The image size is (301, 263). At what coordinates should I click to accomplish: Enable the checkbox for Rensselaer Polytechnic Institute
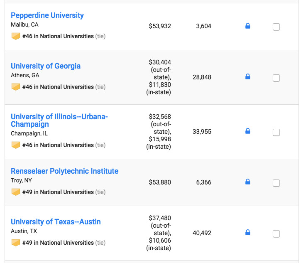[276, 183]
